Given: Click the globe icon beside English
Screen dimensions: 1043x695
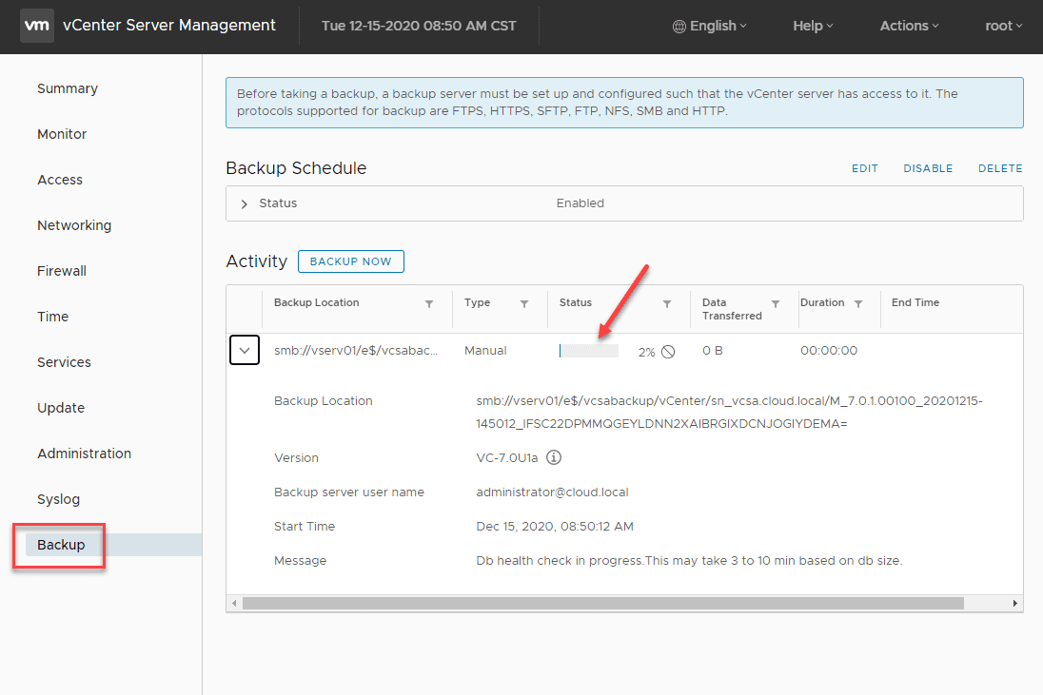Looking at the screenshot, I should 679,27.
